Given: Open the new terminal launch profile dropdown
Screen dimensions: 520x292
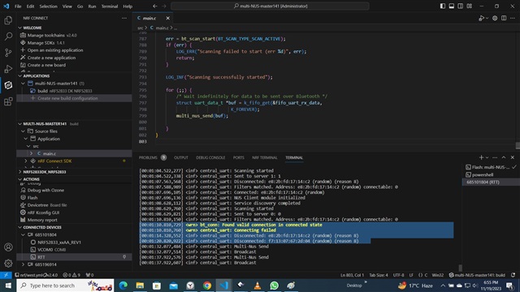Looking at the screenshot, I should (487, 157).
